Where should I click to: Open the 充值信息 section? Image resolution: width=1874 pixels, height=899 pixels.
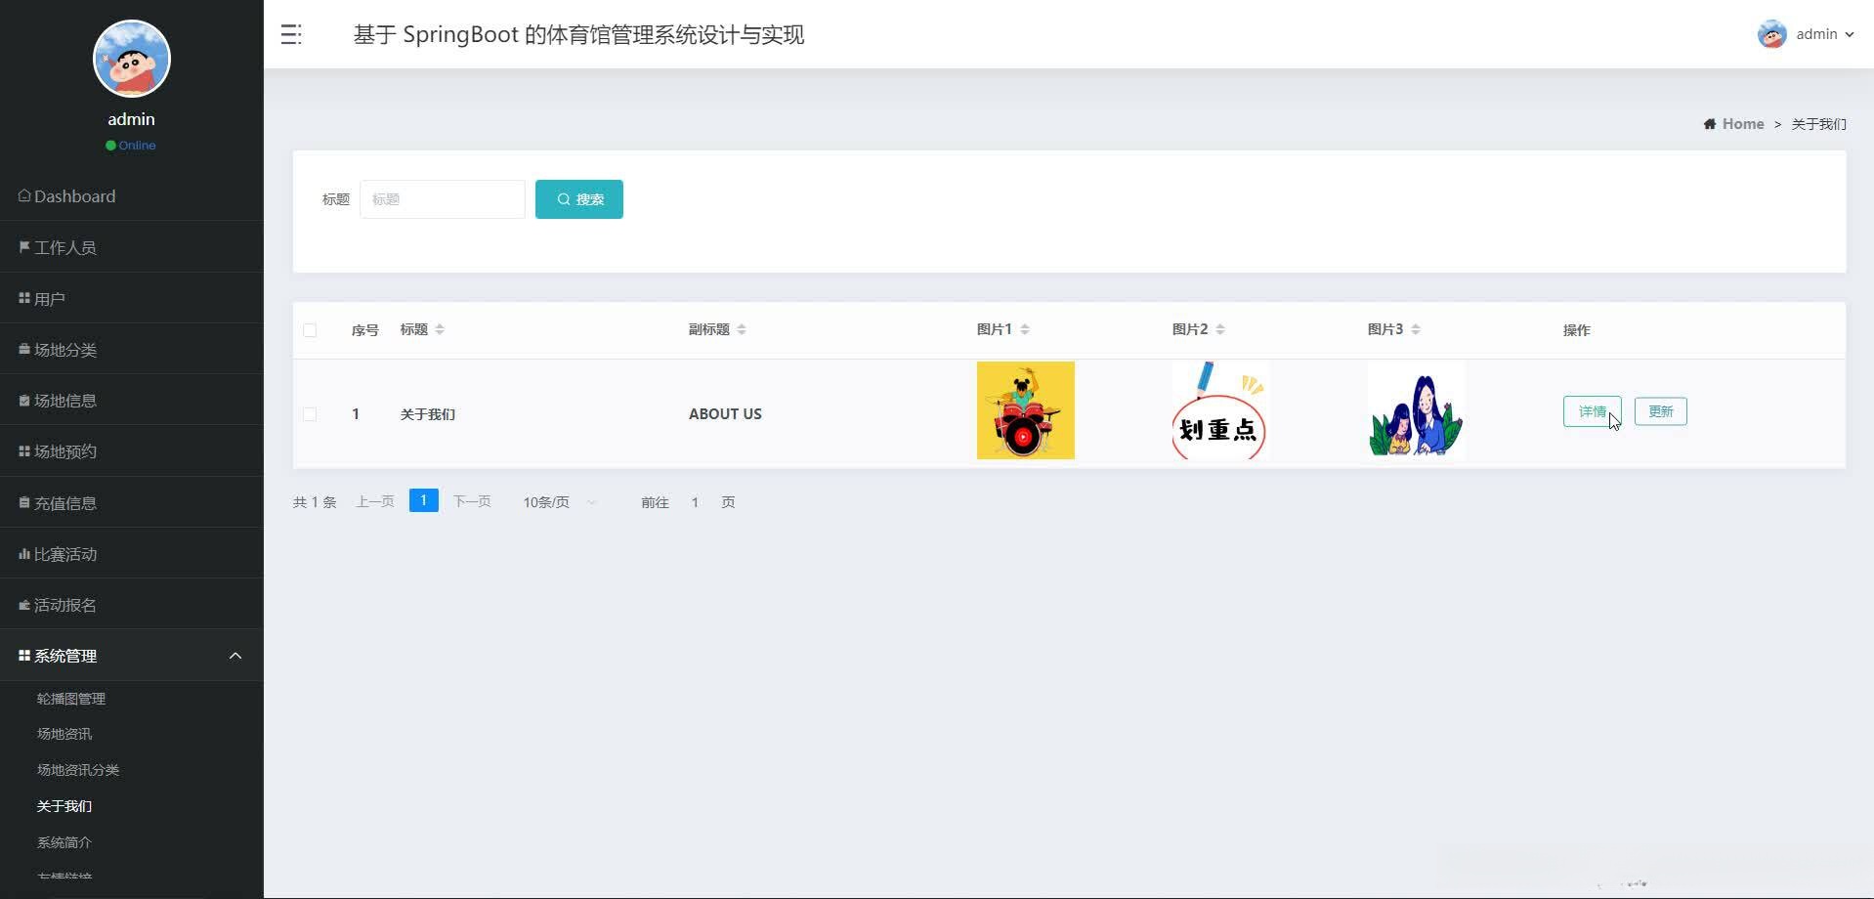coord(64,502)
